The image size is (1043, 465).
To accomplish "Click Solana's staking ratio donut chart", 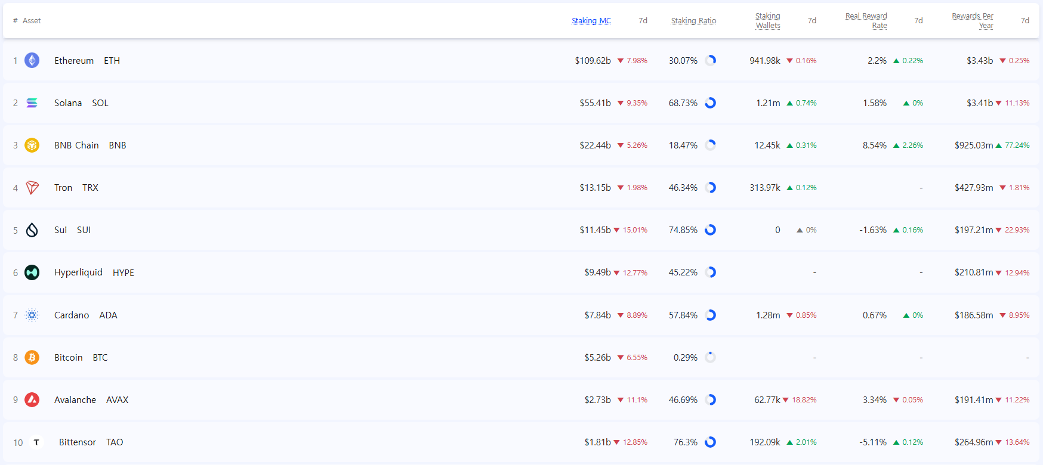I will click(x=710, y=103).
